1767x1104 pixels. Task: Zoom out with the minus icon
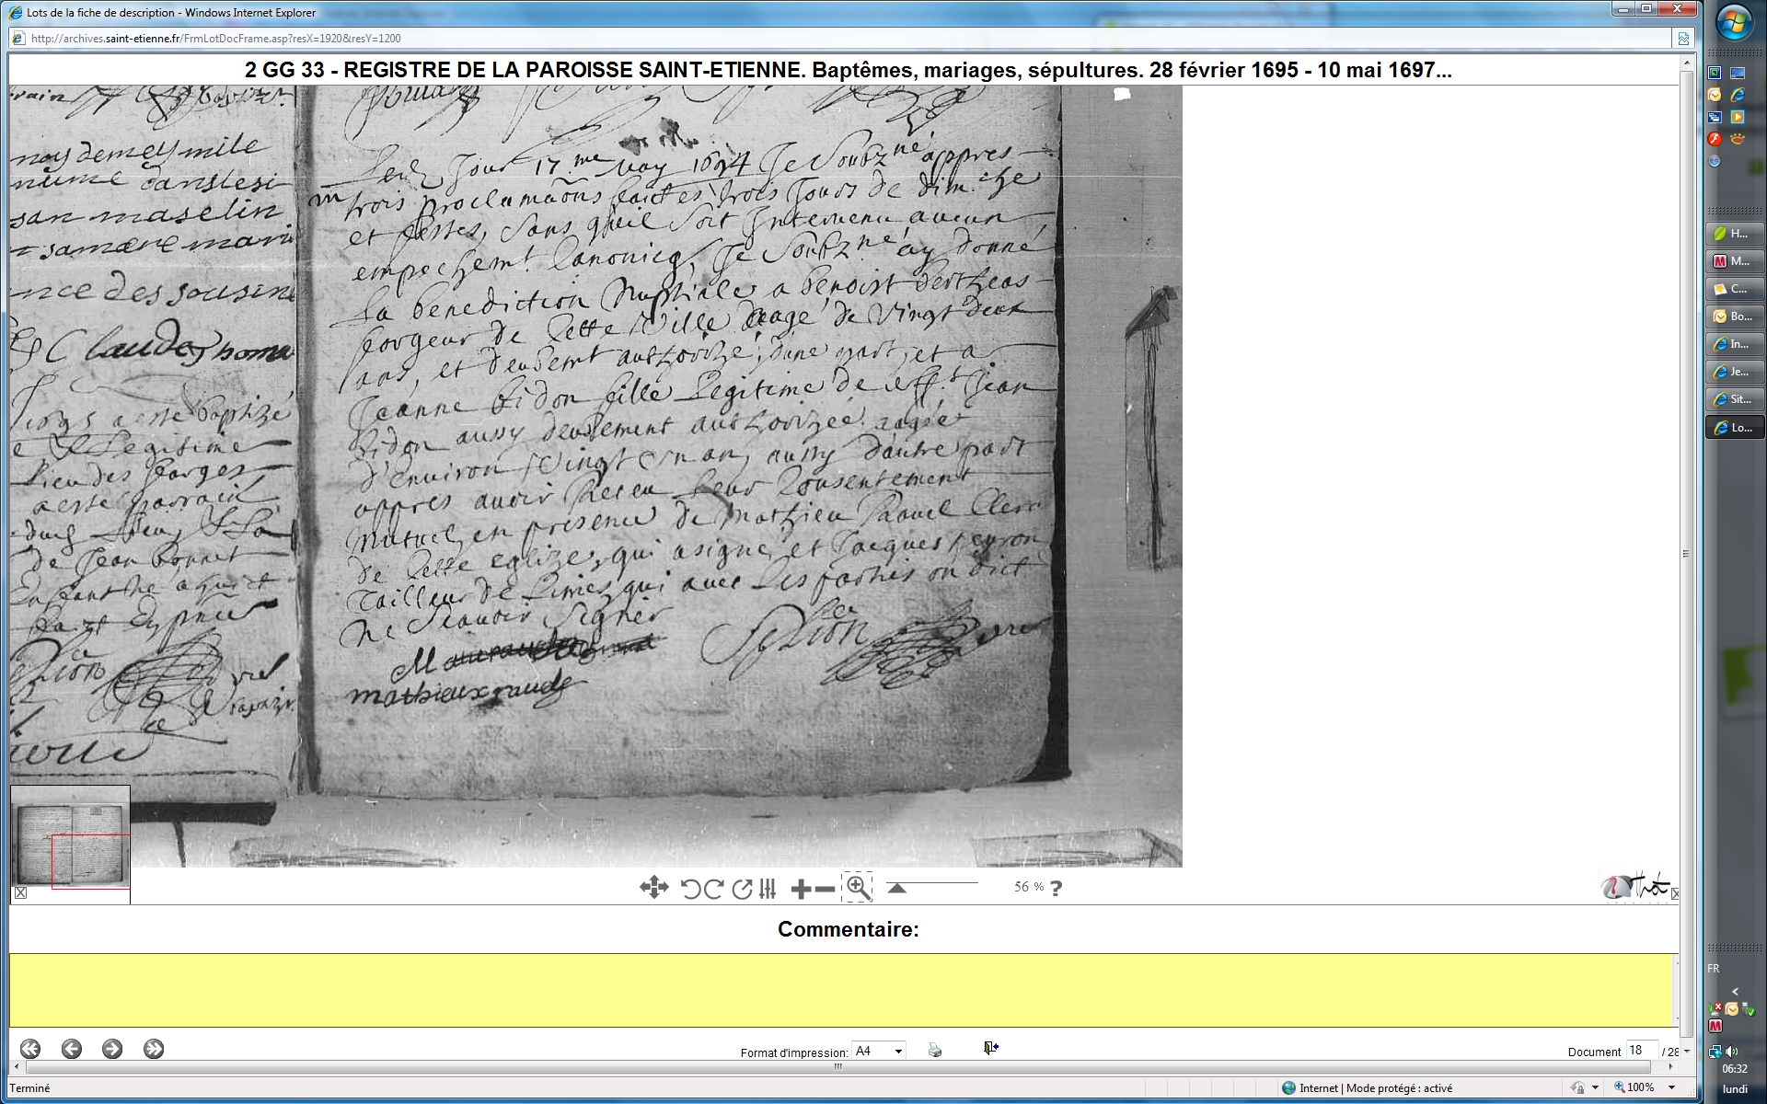point(826,889)
